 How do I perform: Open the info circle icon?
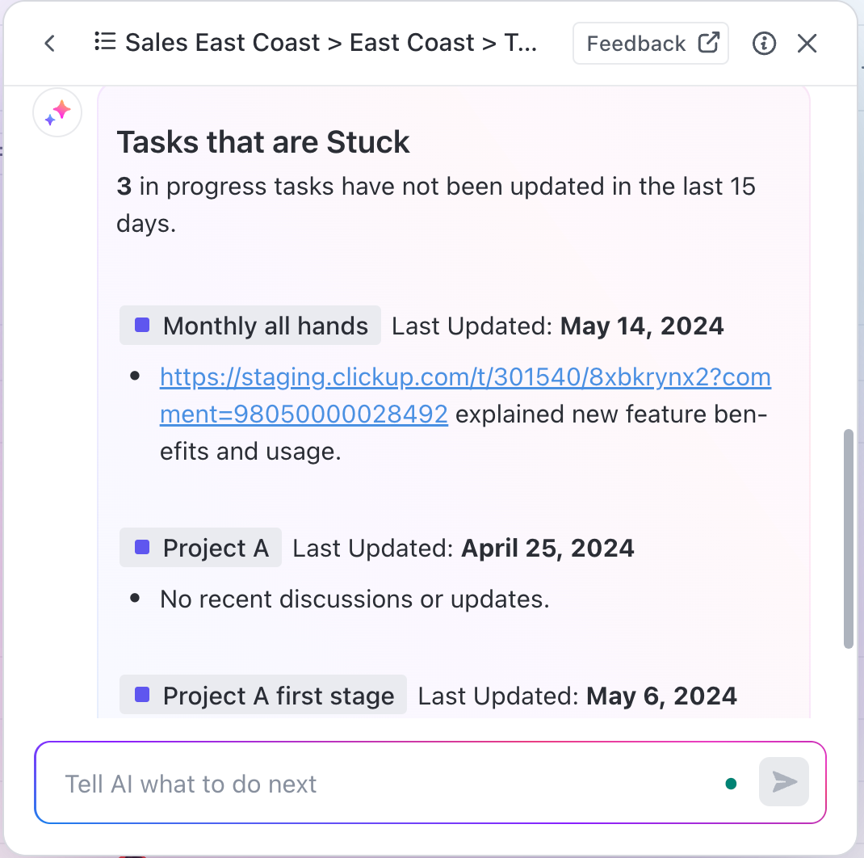[x=764, y=43]
